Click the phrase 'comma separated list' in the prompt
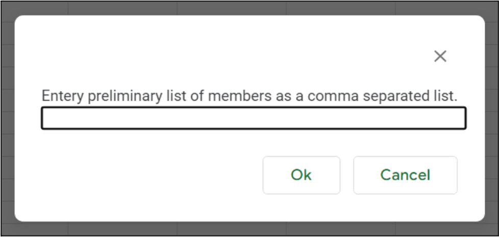499x237 pixels. [382, 96]
